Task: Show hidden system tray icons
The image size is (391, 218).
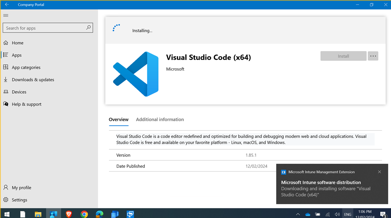Action: tap(298, 214)
